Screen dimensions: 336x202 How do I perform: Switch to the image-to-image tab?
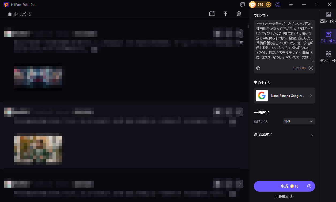328,17
